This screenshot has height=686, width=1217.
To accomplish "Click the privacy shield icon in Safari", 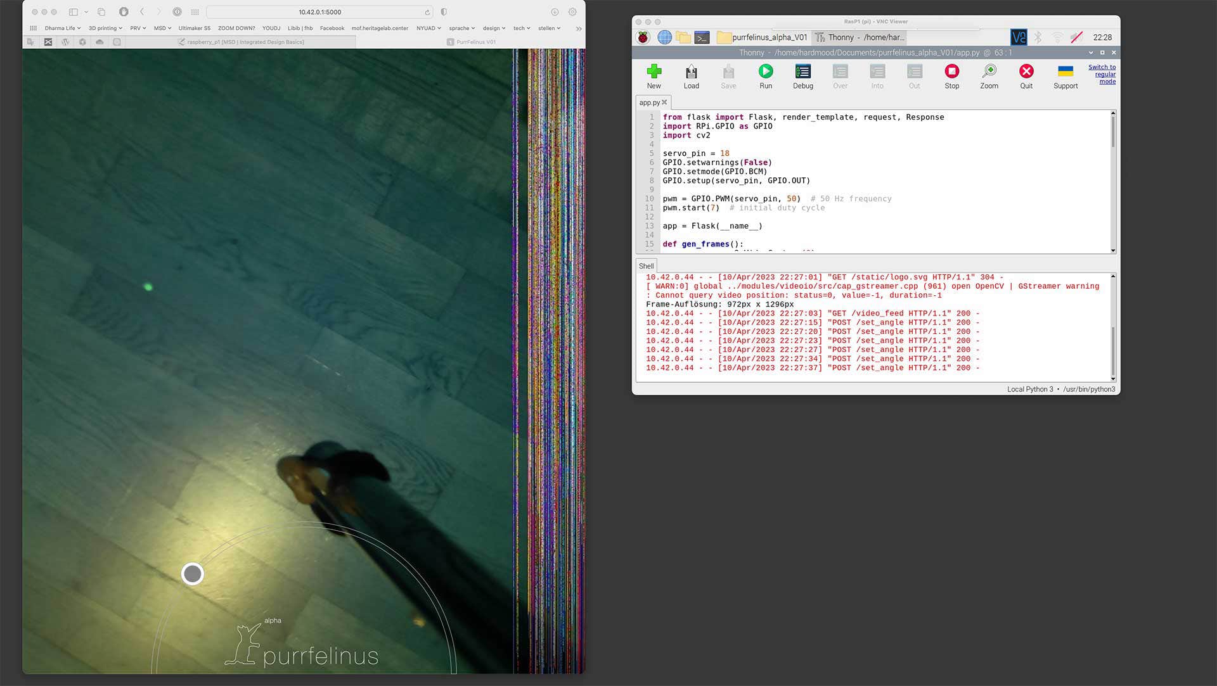I will coord(444,12).
